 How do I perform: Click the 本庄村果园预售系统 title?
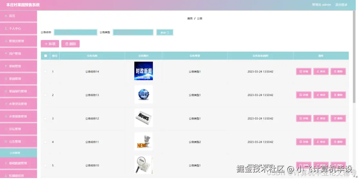[x=23, y=5]
